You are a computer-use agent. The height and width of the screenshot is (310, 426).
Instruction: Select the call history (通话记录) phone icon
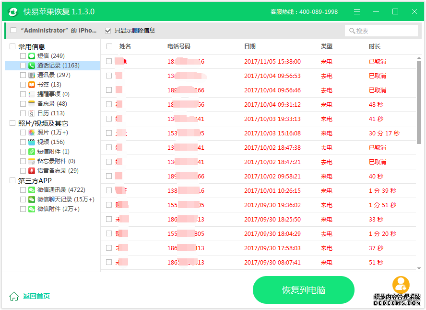(x=32, y=66)
